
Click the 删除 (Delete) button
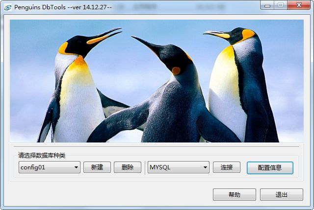click(x=128, y=167)
